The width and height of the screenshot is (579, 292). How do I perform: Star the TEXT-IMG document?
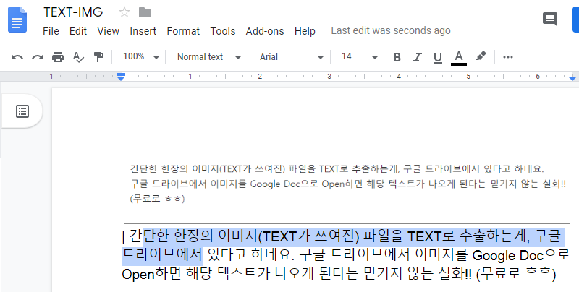pyautogui.click(x=124, y=12)
